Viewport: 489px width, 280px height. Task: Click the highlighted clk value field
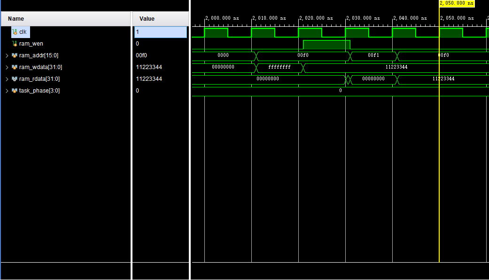(x=160, y=31)
